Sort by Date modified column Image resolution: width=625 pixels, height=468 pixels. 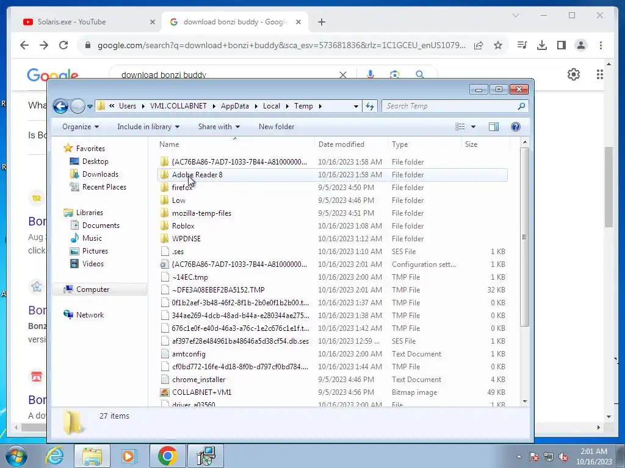pos(351,144)
